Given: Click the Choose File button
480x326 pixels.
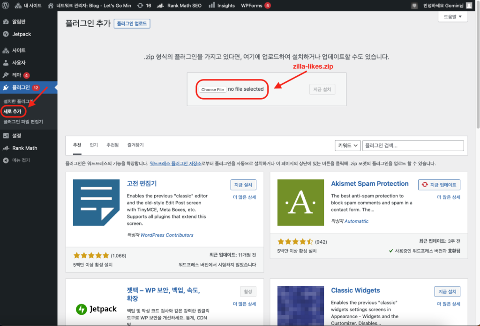Looking at the screenshot, I should (212, 89).
